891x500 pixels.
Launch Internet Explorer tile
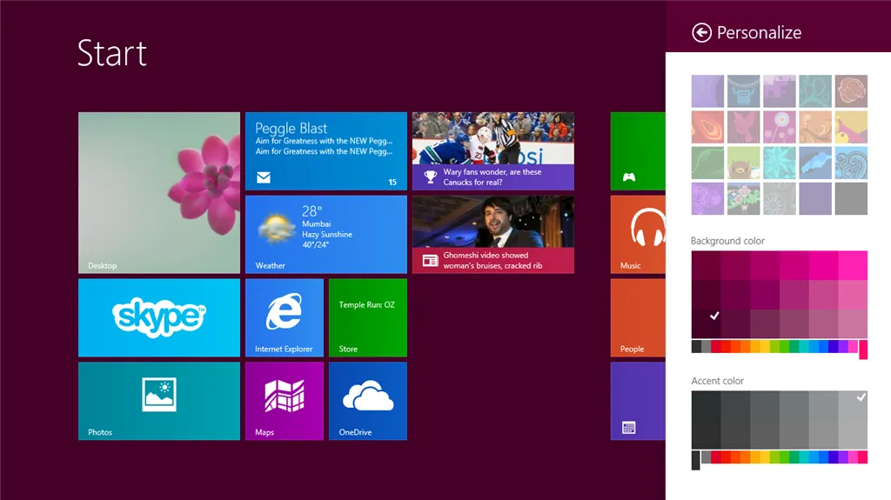click(x=285, y=317)
